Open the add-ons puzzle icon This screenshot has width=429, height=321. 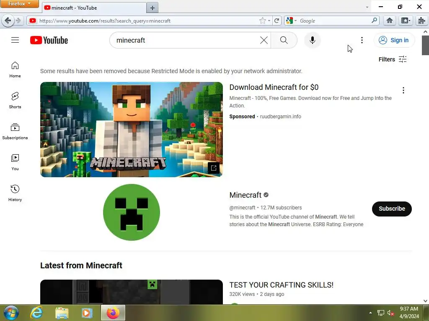point(421,20)
